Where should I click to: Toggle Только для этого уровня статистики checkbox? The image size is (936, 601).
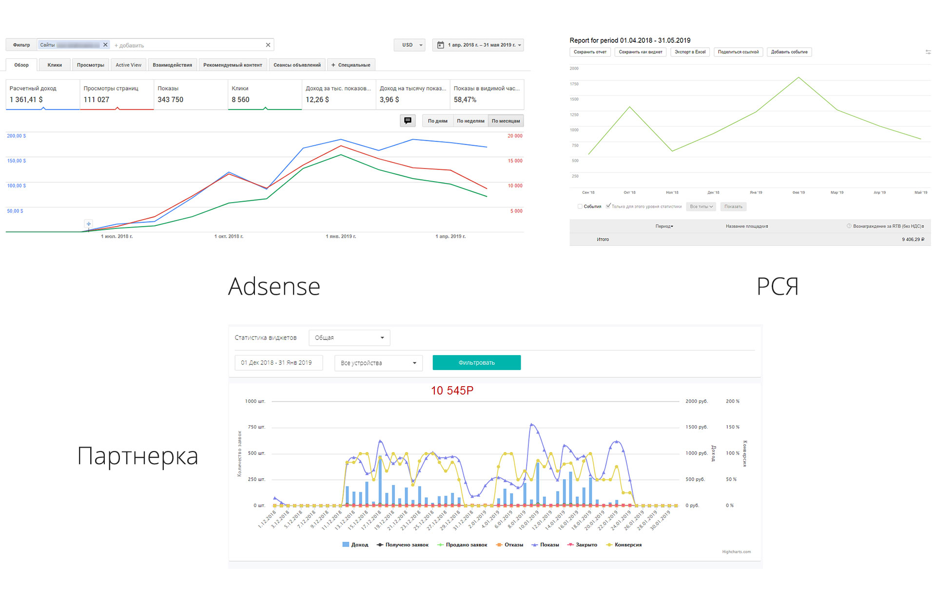608,206
